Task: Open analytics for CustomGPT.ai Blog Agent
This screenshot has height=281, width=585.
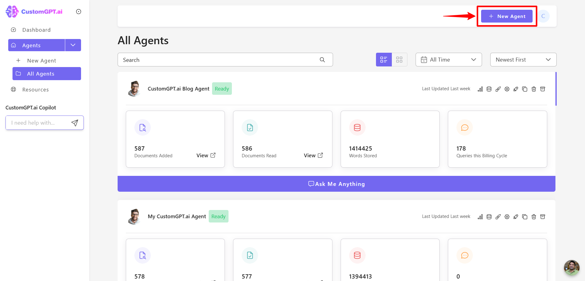Action: (480, 89)
